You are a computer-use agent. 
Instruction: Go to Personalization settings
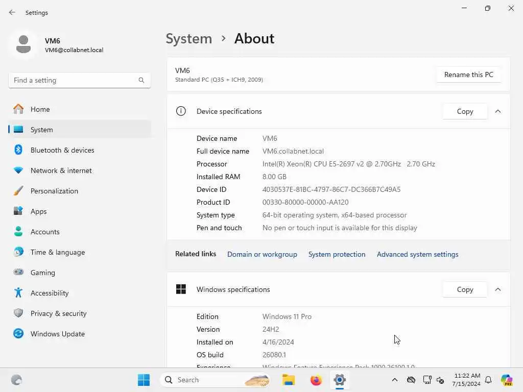(79, 191)
